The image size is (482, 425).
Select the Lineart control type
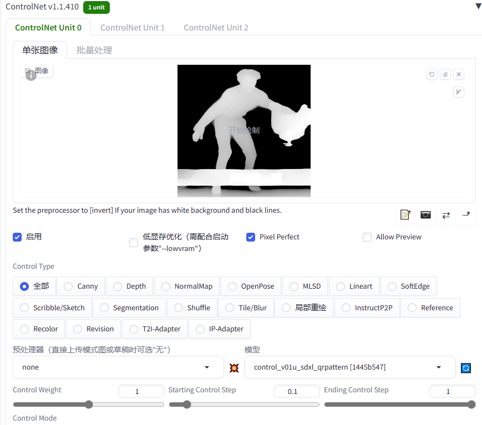[354, 286]
